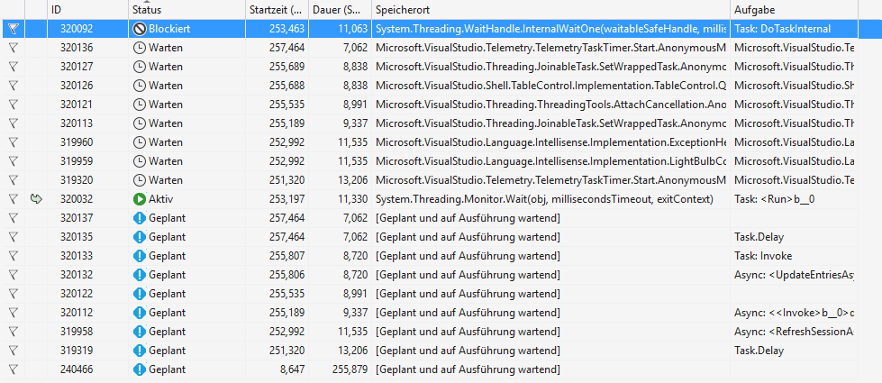Sort by the Speicherort column header
This screenshot has height=383, width=882.
coord(550,10)
